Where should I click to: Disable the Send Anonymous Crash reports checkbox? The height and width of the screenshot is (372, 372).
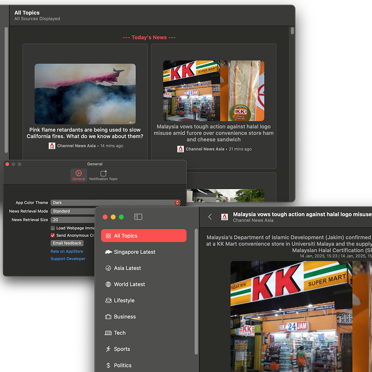coord(53,235)
